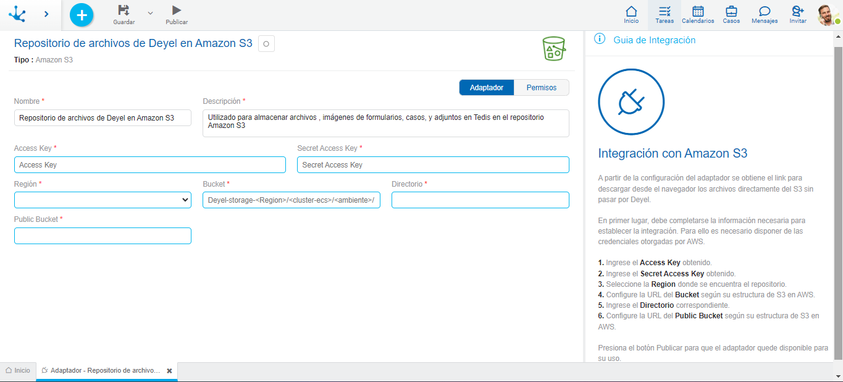
Task: Open the dropdown arrow next to Guardar
Action: click(x=150, y=13)
